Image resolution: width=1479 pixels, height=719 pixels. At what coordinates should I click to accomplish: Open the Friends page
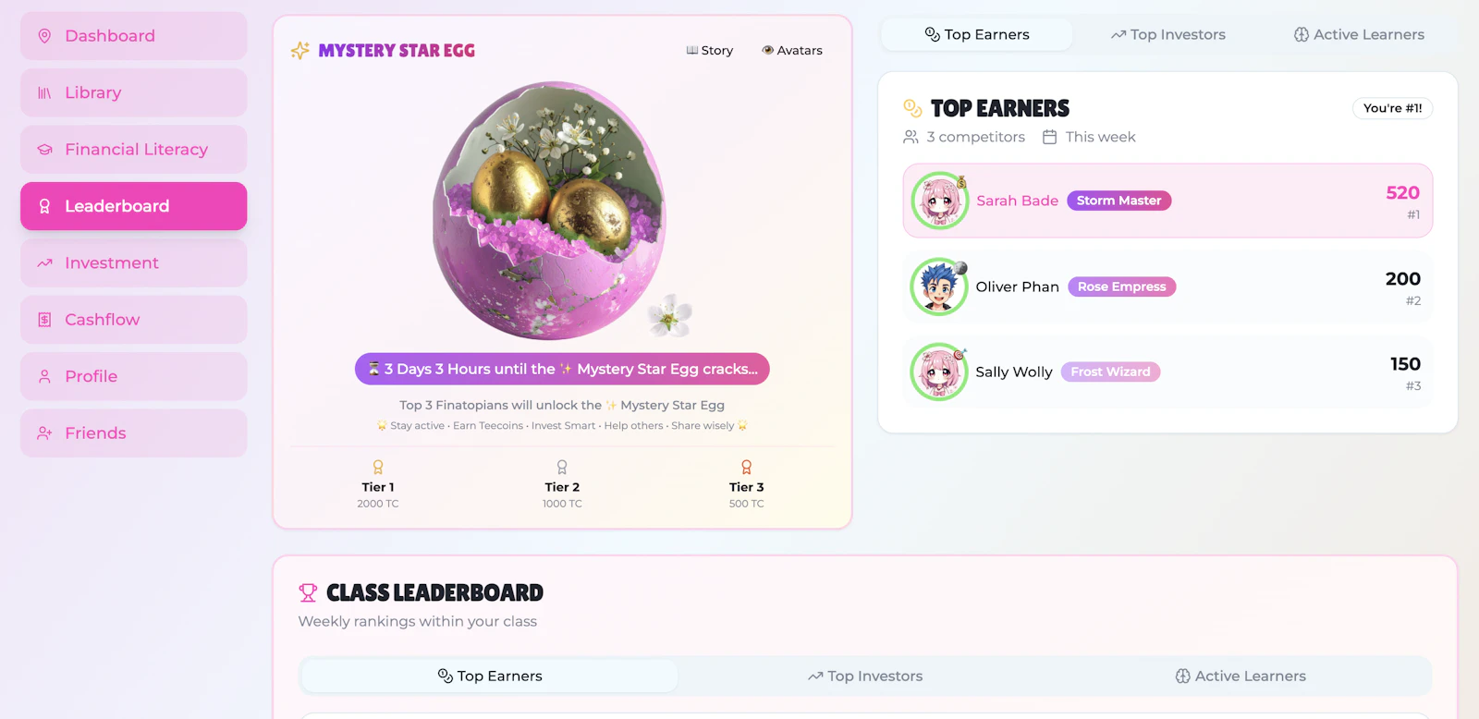(x=133, y=433)
